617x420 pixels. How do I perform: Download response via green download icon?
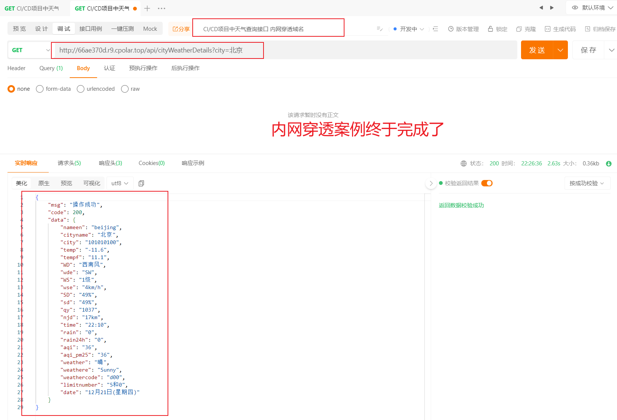(609, 163)
